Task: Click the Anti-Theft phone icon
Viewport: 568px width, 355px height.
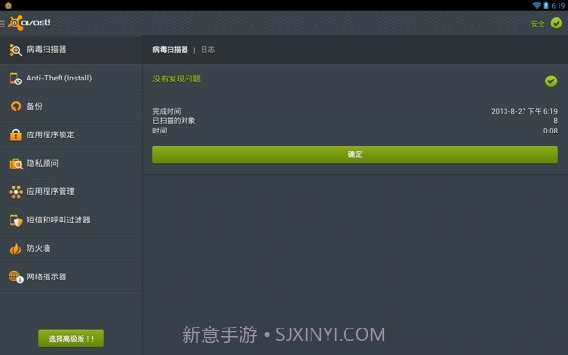Action: click(15, 79)
